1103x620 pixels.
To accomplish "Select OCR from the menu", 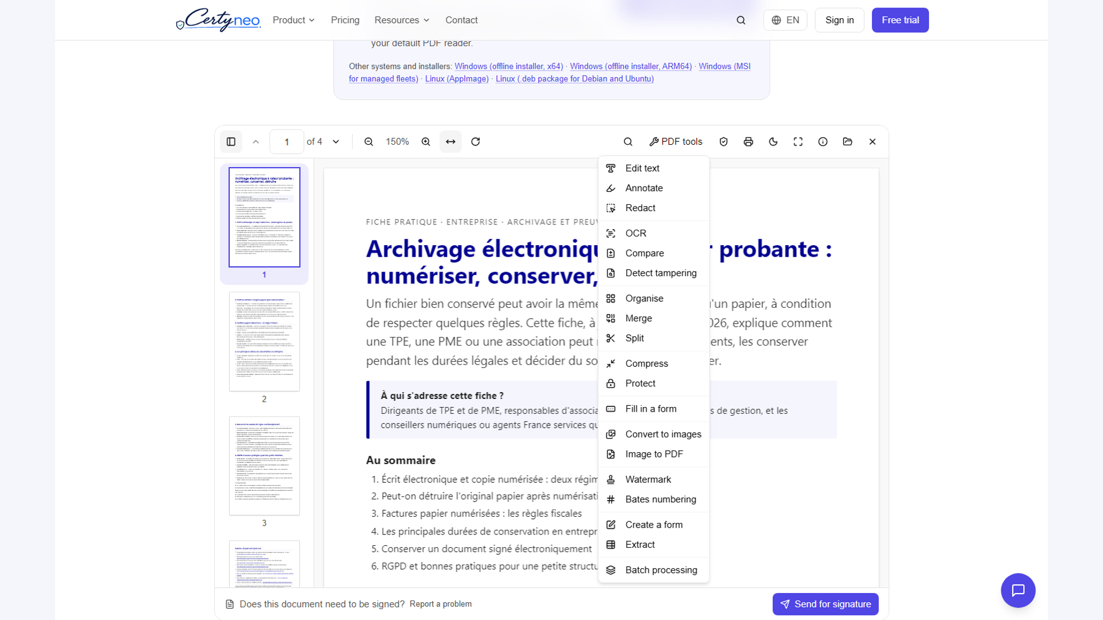I will [654, 233].
